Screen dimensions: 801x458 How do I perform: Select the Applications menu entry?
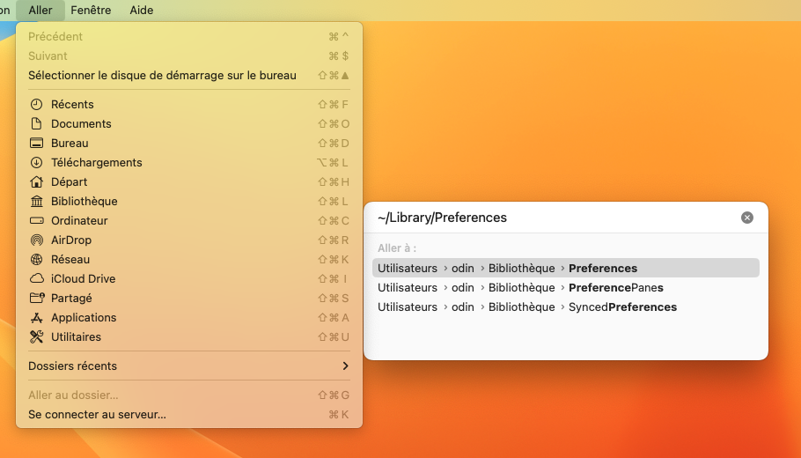coord(84,317)
